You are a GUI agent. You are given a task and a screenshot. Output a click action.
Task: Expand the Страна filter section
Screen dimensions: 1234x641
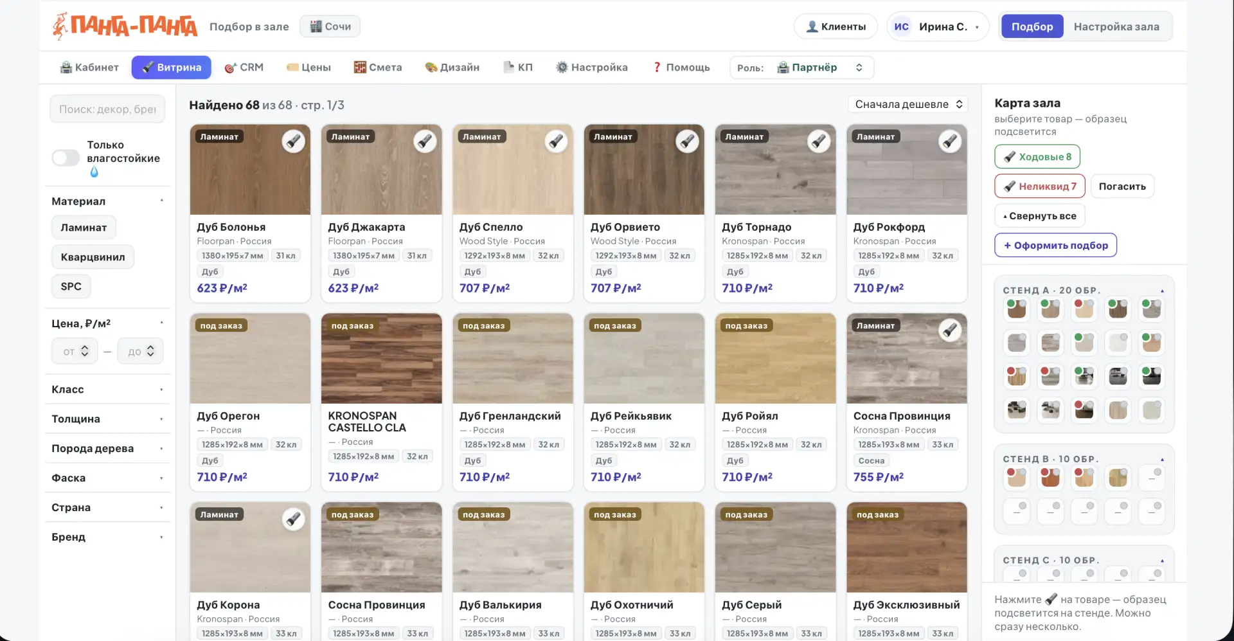click(107, 508)
